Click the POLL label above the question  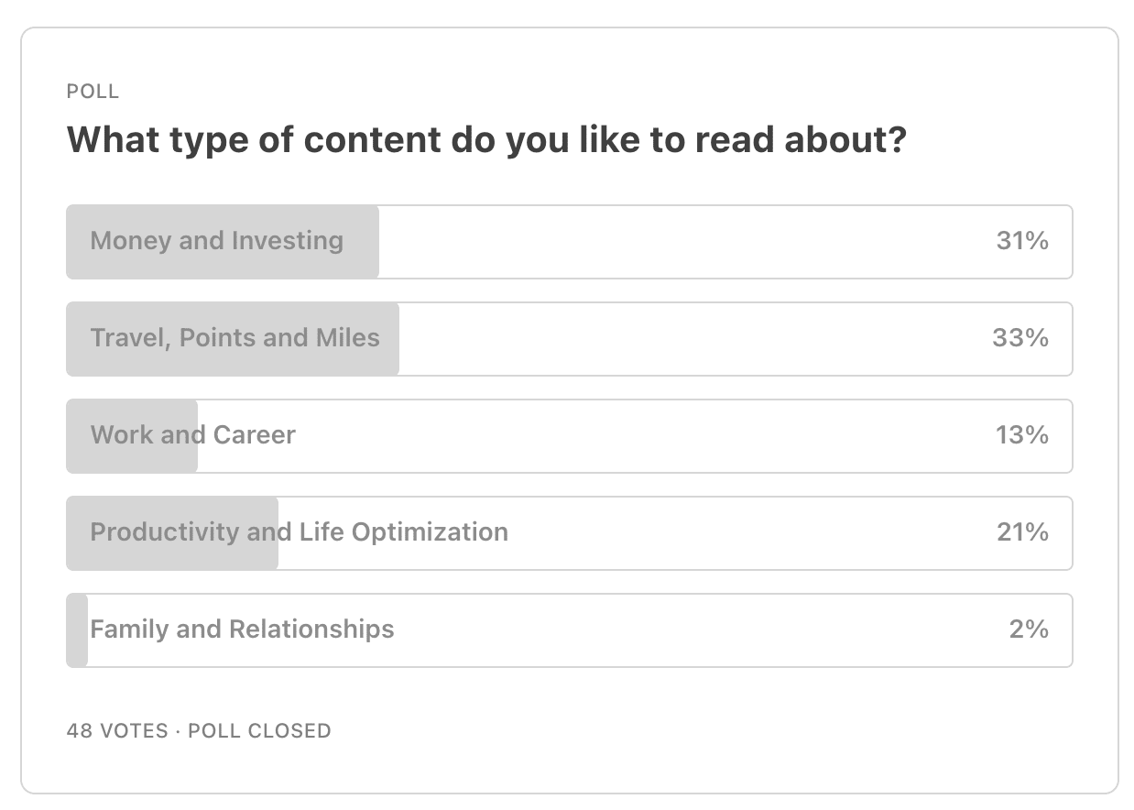point(93,92)
